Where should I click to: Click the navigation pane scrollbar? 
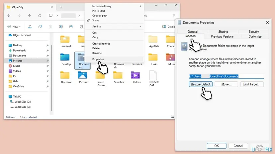pyautogui.click(x=51, y=78)
